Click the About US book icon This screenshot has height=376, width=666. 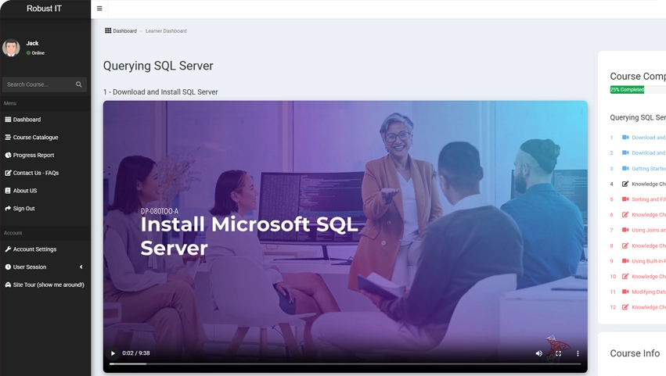[8, 191]
